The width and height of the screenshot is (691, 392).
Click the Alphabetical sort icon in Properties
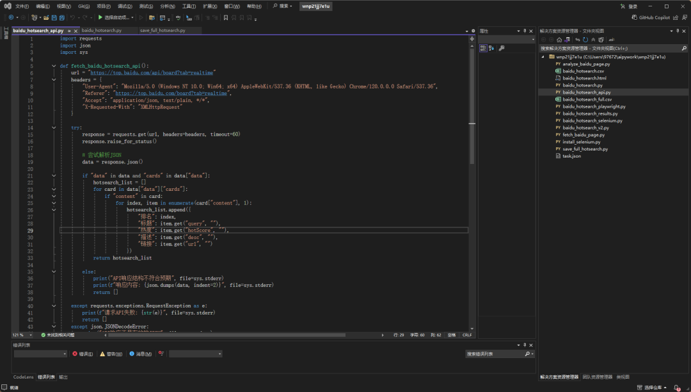coord(491,48)
